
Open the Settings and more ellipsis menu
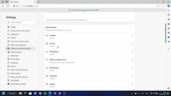click(x=164, y=6)
